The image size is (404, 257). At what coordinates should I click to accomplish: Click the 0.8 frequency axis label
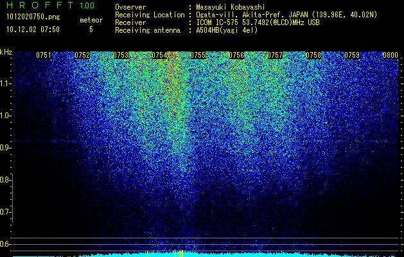pyautogui.click(x=5, y=180)
